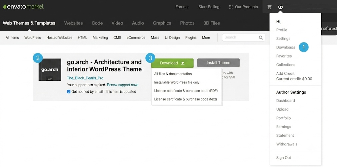Click the Our Products grid icon
This screenshot has height=167, width=337.
pos(231,7)
